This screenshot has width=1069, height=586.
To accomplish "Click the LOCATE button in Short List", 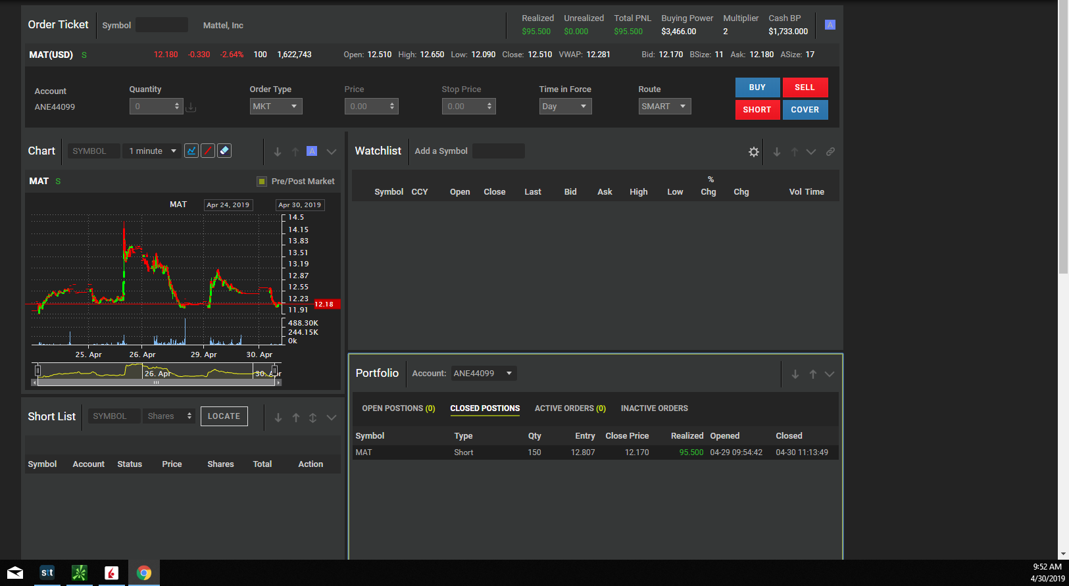I will click(x=224, y=416).
